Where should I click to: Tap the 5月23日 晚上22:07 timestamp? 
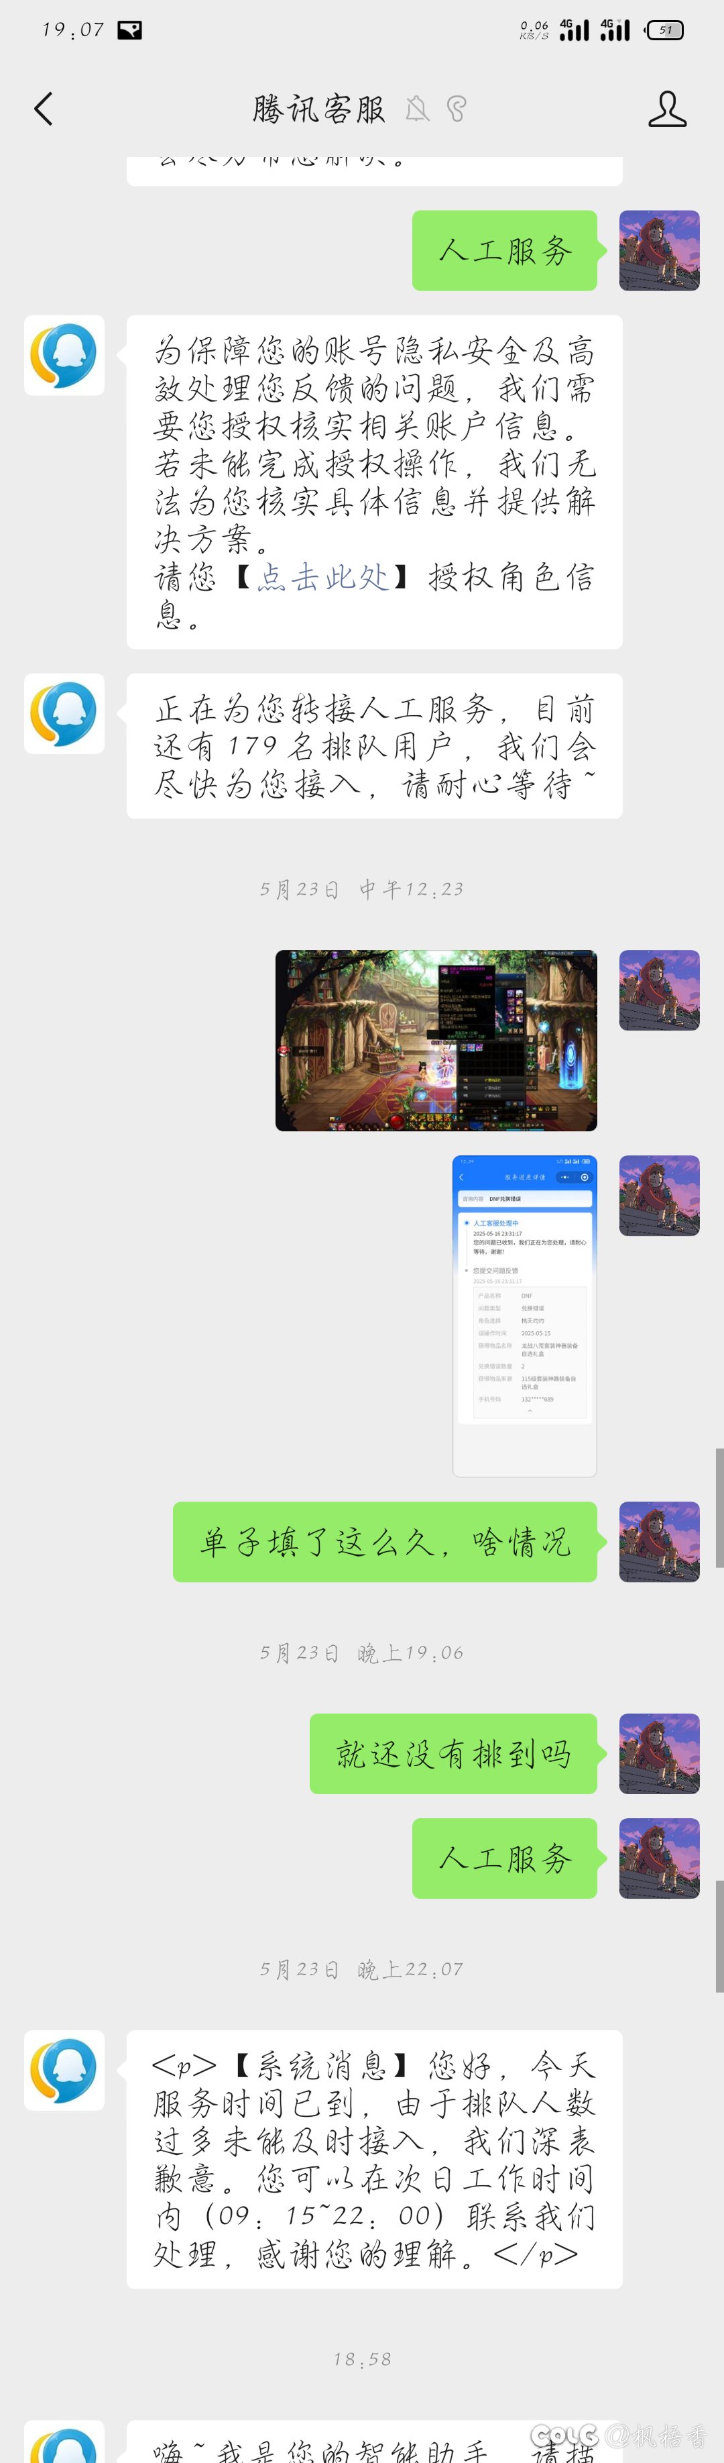coord(362,1970)
